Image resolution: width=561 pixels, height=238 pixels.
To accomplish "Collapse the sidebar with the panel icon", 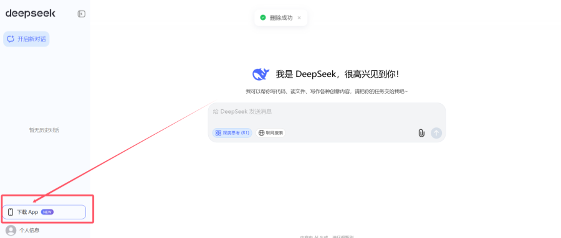I will pyautogui.click(x=82, y=14).
